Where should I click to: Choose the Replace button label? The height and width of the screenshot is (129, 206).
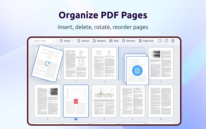click(x=101, y=41)
